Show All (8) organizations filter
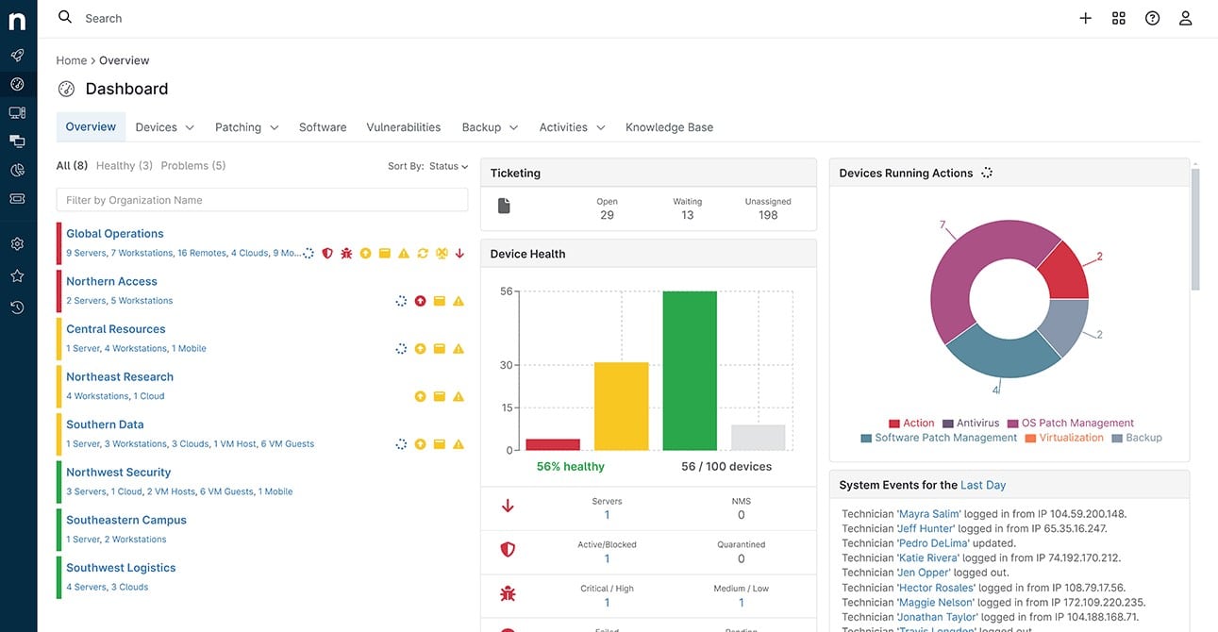This screenshot has width=1218, height=632. 72,166
